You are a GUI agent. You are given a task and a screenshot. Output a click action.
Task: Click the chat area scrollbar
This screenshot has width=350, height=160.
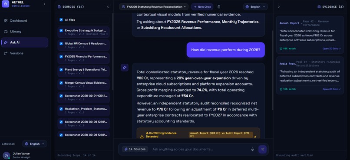pos(272,70)
